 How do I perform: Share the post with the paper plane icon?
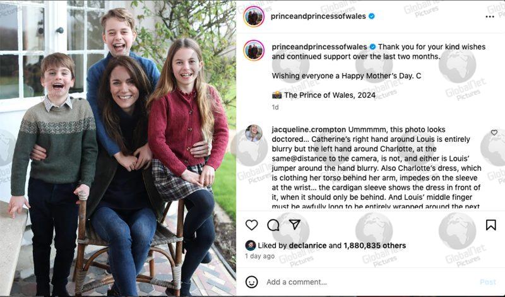coord(295,224)
